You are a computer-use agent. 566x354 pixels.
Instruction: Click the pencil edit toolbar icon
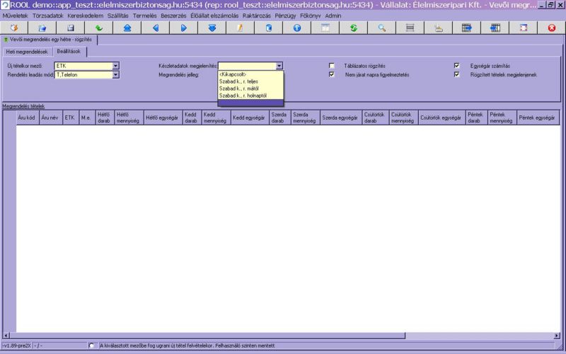click(x=240, y=28)
